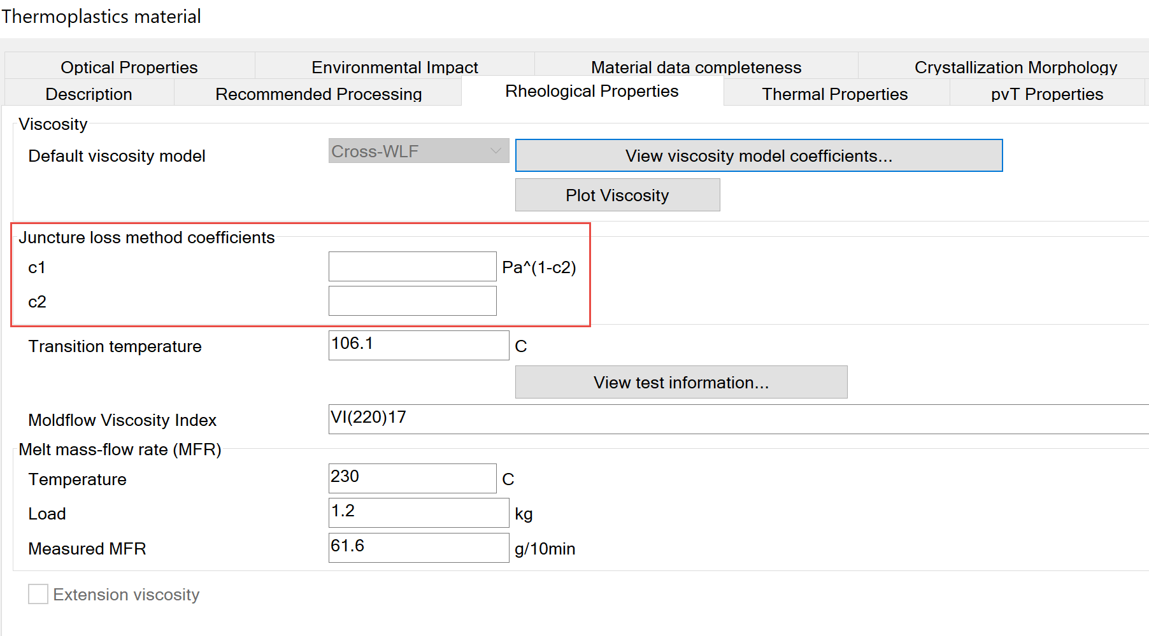Click View viscosity model coefficients button
This screenshot has width=1149, height=636.
click(x=759, y=155)
